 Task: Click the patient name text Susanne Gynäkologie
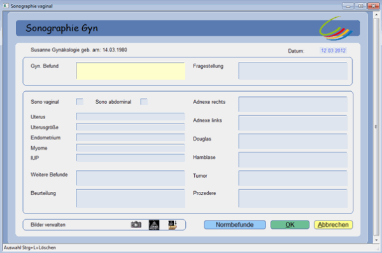click(55, 50)
